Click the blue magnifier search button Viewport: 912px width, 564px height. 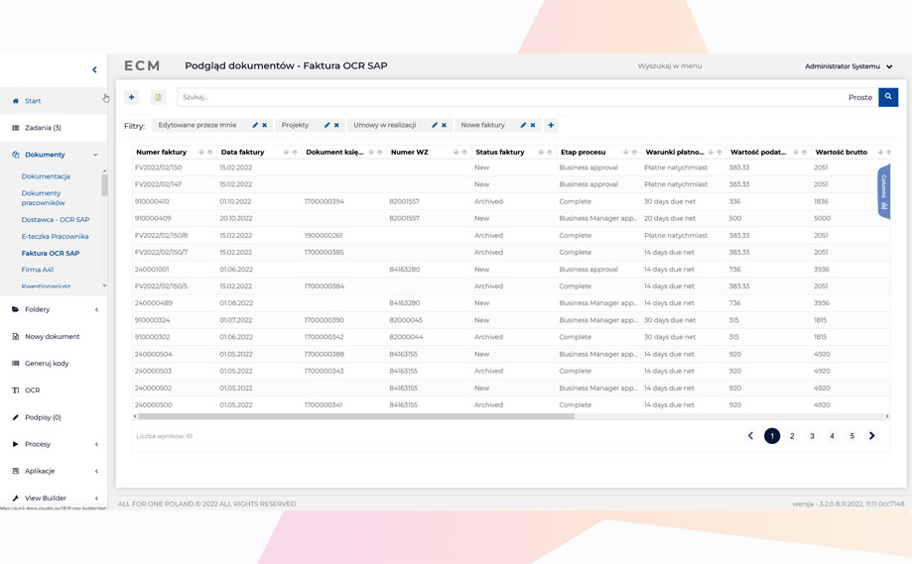pyautogui.click(x=888, y=97)
